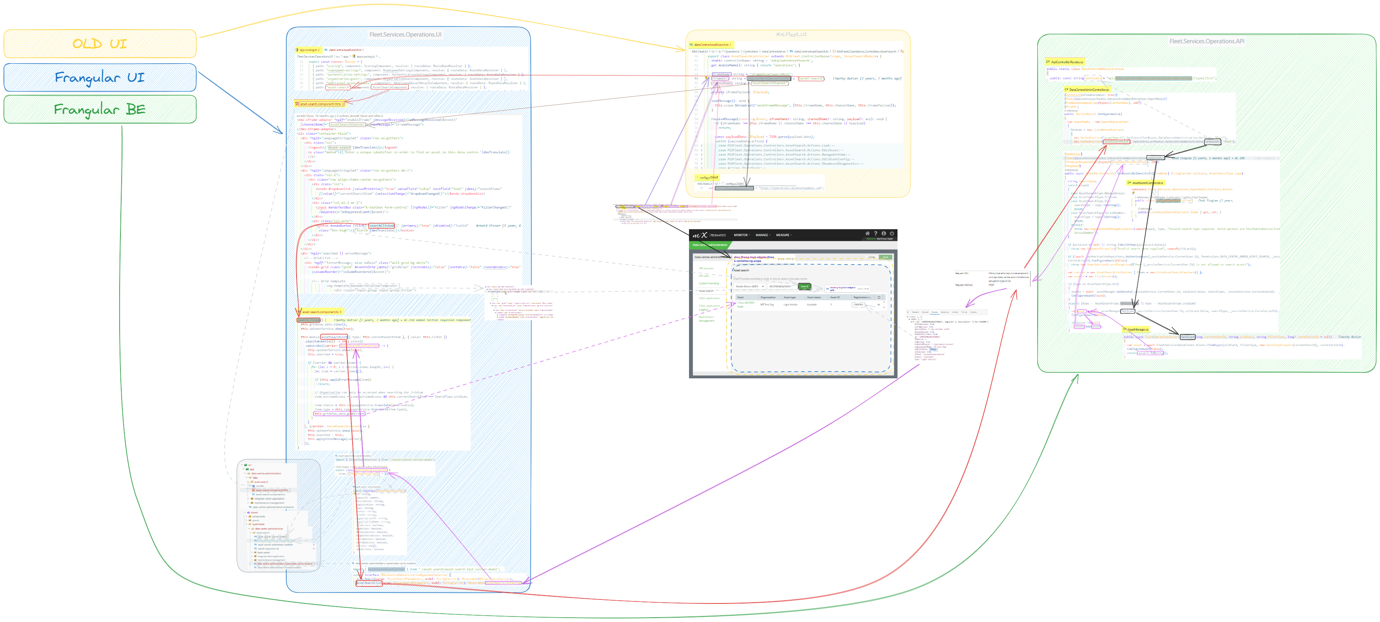The width and height of the screenshot is (1380, 622).
Task: Expand the integrate-client-application folder
Action: coord(249,499)
